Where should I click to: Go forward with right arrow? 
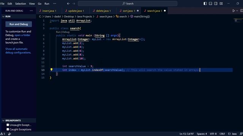point(74,3)
